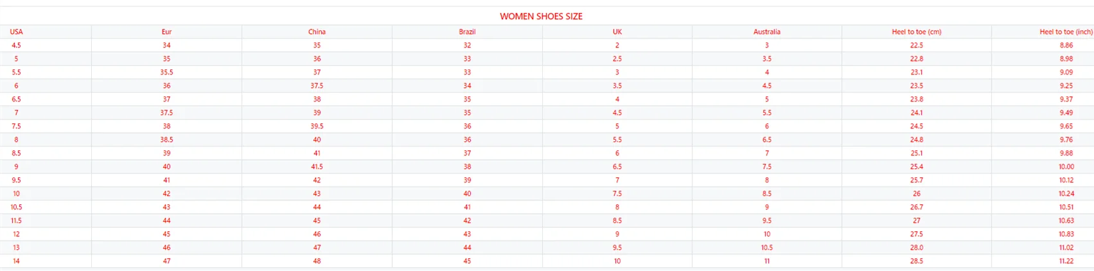Click the Australia column header
Viewport: 1094px width, 271px height.
pyautogui.click(x=766, y=31)
